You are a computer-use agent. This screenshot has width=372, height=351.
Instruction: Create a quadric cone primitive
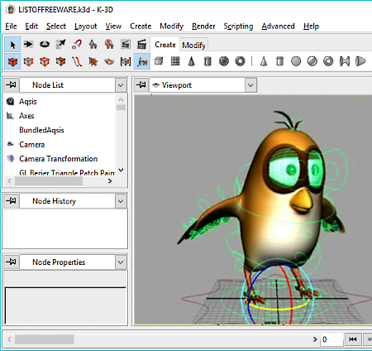click(264, 61)
